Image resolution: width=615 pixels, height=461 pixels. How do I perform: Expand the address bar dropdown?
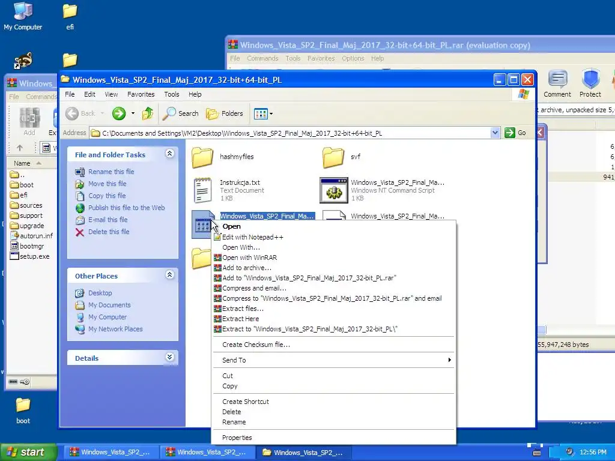click(495, 133)
